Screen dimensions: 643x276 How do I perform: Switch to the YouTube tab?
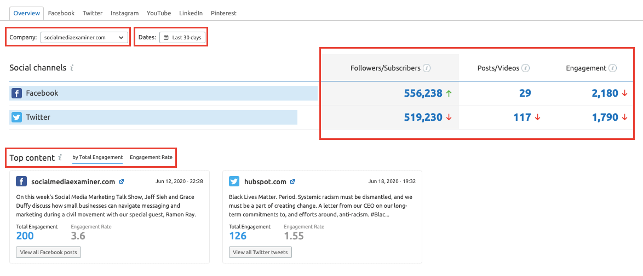point(159,13)
